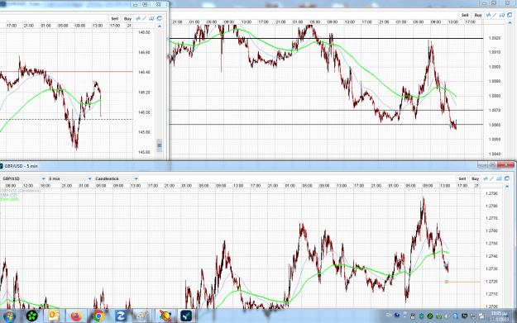The height and width of the screenshot is (323, 517).
Task: Select the EMA (200) legend label
Action: click(10, 199)
